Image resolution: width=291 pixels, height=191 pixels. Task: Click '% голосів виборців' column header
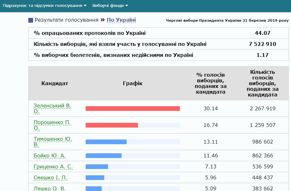coord(211,83)
